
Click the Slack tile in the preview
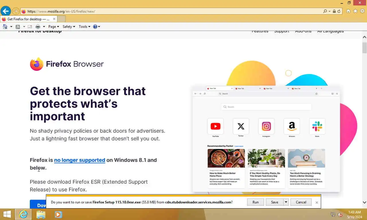(317, 126)
